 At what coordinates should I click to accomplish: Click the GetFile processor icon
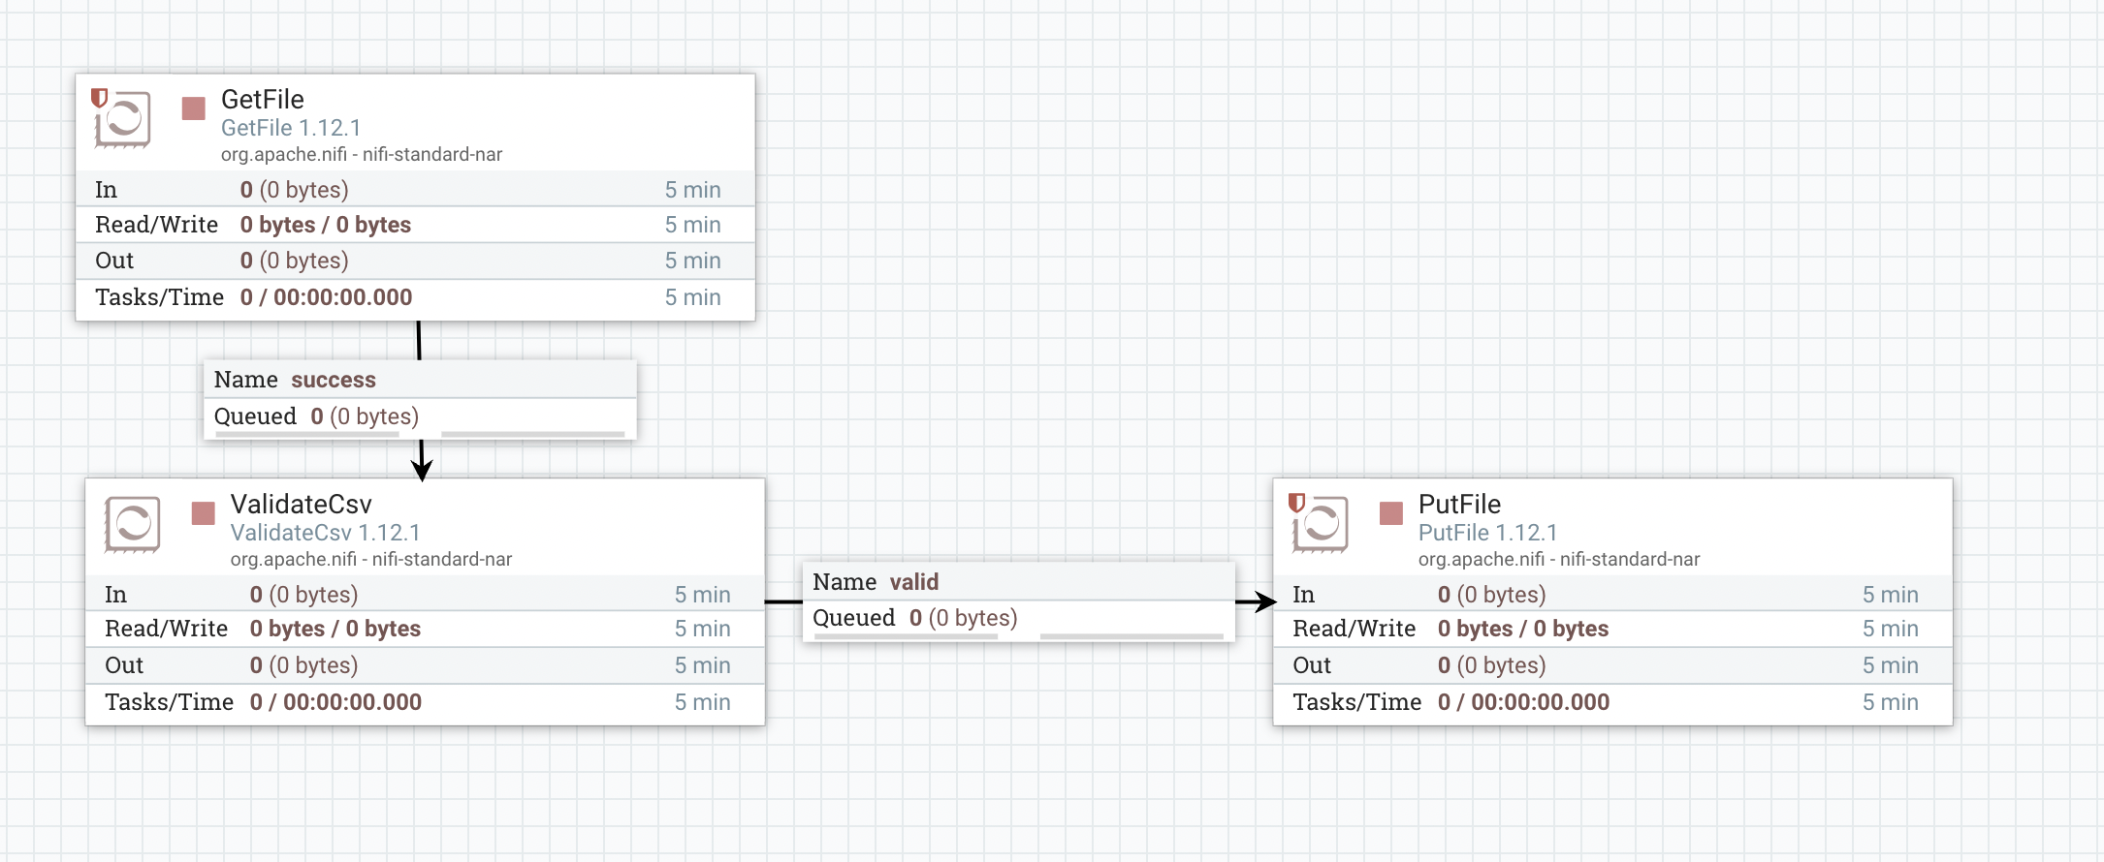tap(123, 119)
